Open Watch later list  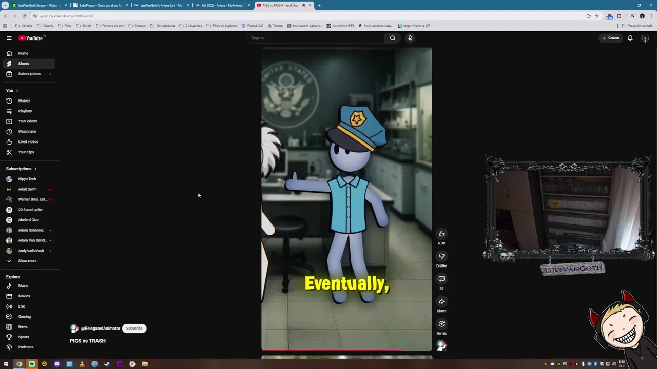(x=29, y=132)
